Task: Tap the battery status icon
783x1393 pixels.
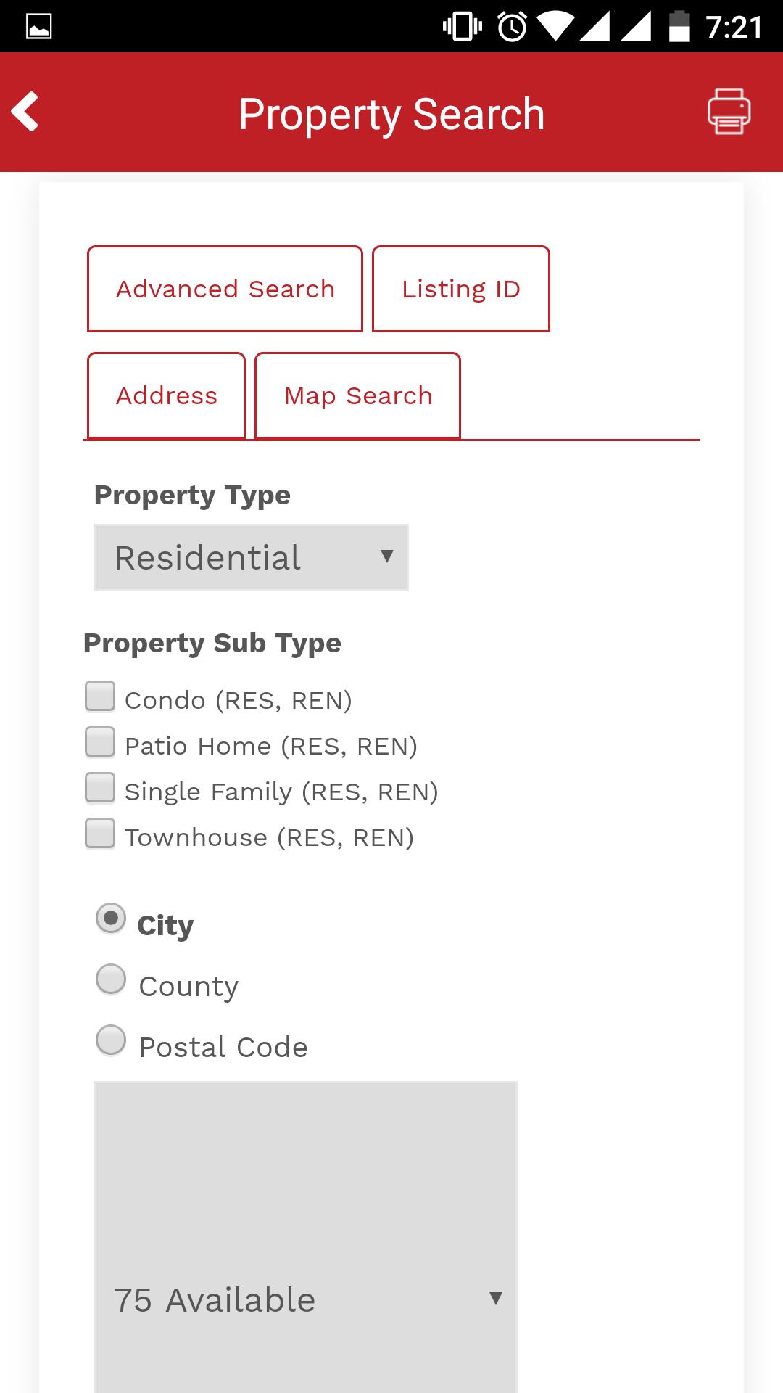Action: click(x=679, y=28)
